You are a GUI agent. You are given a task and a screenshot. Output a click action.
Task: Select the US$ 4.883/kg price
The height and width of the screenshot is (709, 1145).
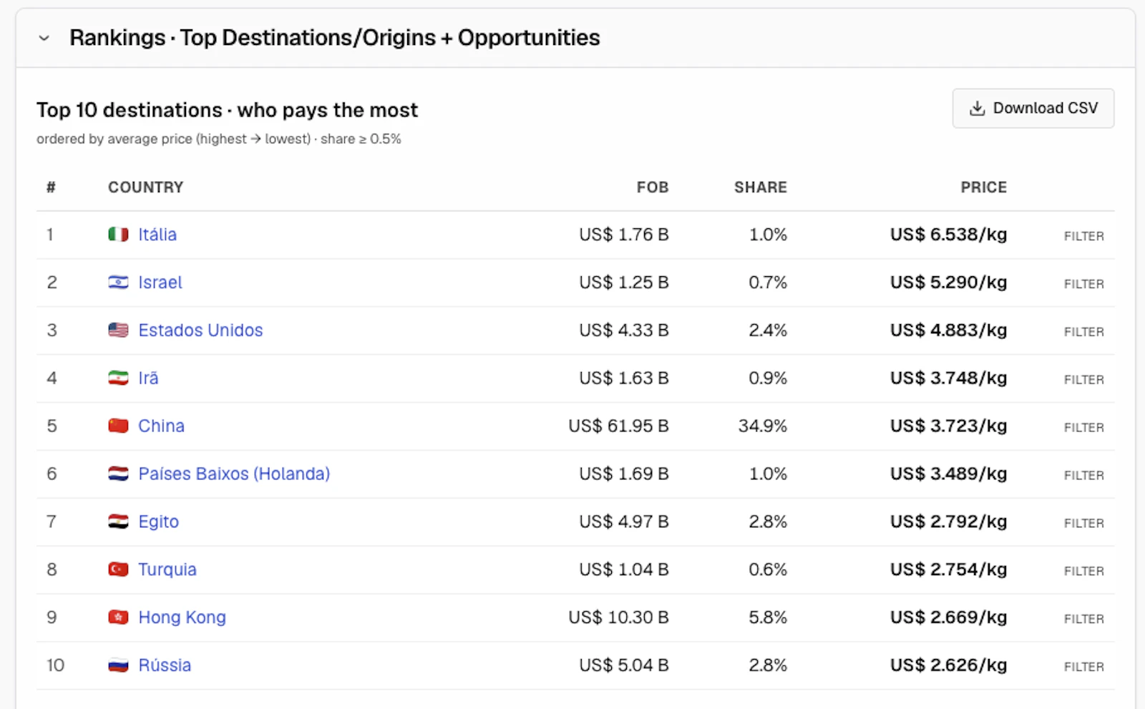[x=949, y=331]
